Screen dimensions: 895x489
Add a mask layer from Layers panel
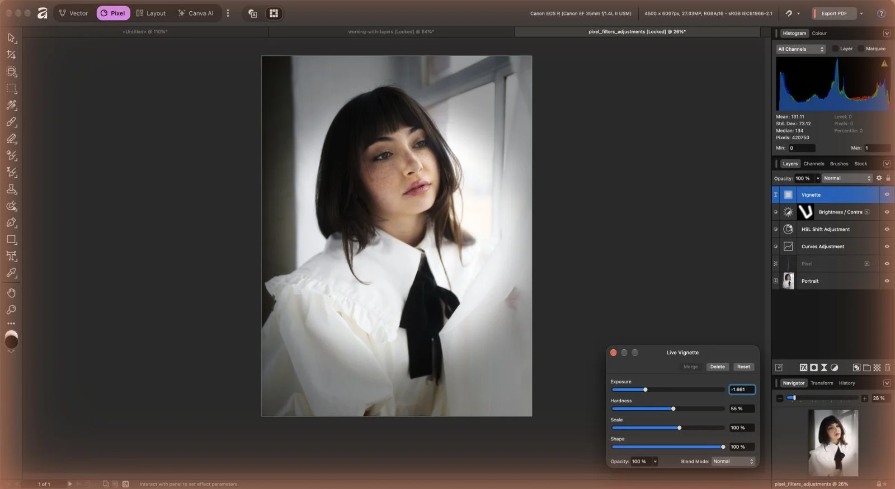point(814,367)
